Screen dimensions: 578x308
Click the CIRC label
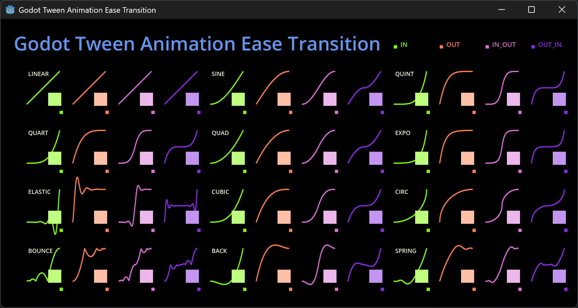(x=402, y=192)
